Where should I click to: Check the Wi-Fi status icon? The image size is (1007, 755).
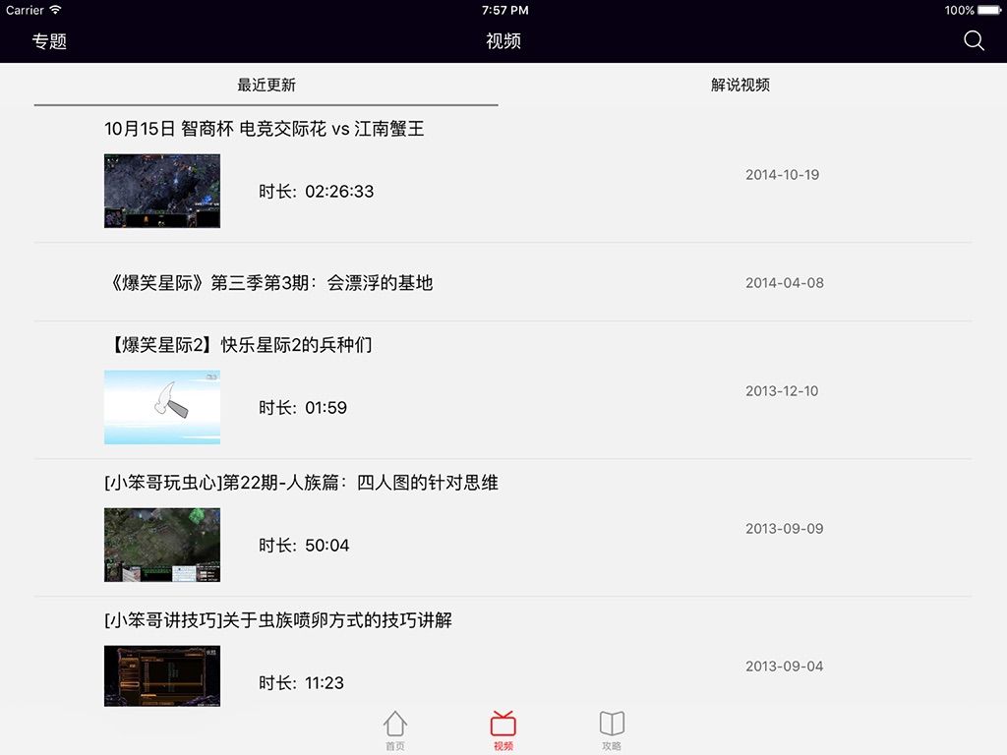tap(55, 10)
